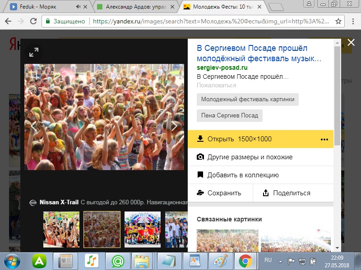This screenshot has height=270, width=361.
Task: Open the power plug tray icon
Action: pyautogui.click(x=313, y=261)
